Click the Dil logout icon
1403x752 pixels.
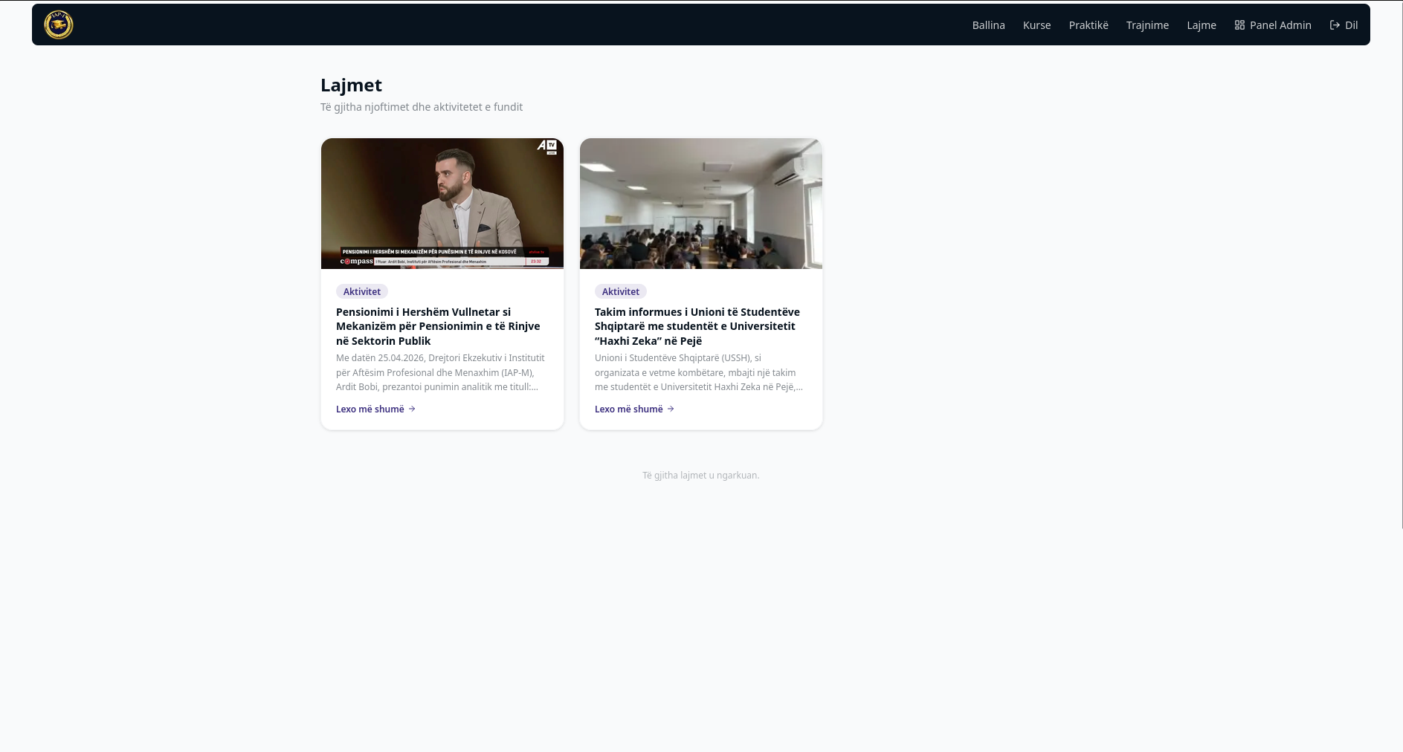1335,25
